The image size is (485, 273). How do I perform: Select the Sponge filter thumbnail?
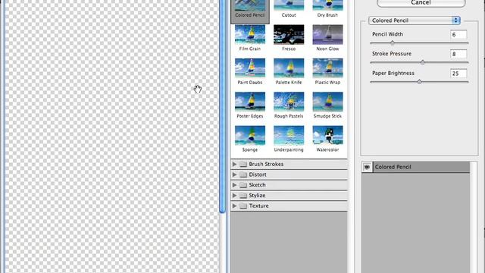click(250, 136)
